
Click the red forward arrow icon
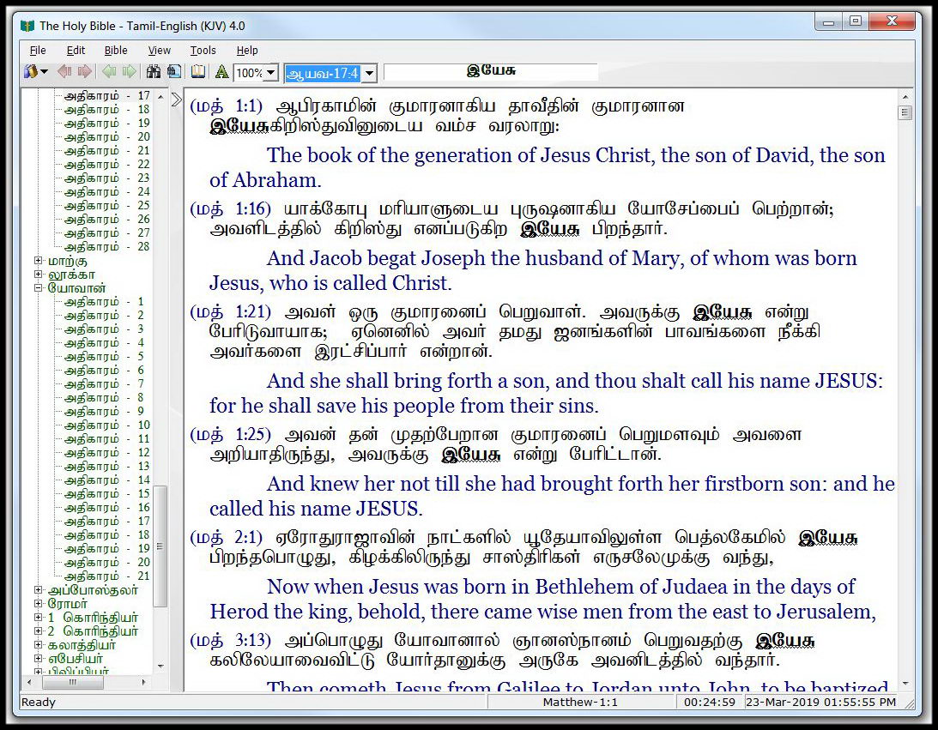pyautogui.click(x=85, y=72)
